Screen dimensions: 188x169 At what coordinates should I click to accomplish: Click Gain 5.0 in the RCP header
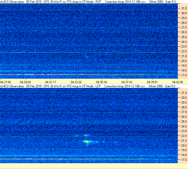pyautogui.click(x=170, y=2)
